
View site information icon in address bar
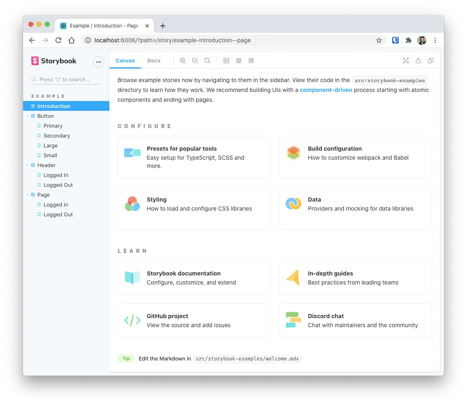(x=88, y=41)
